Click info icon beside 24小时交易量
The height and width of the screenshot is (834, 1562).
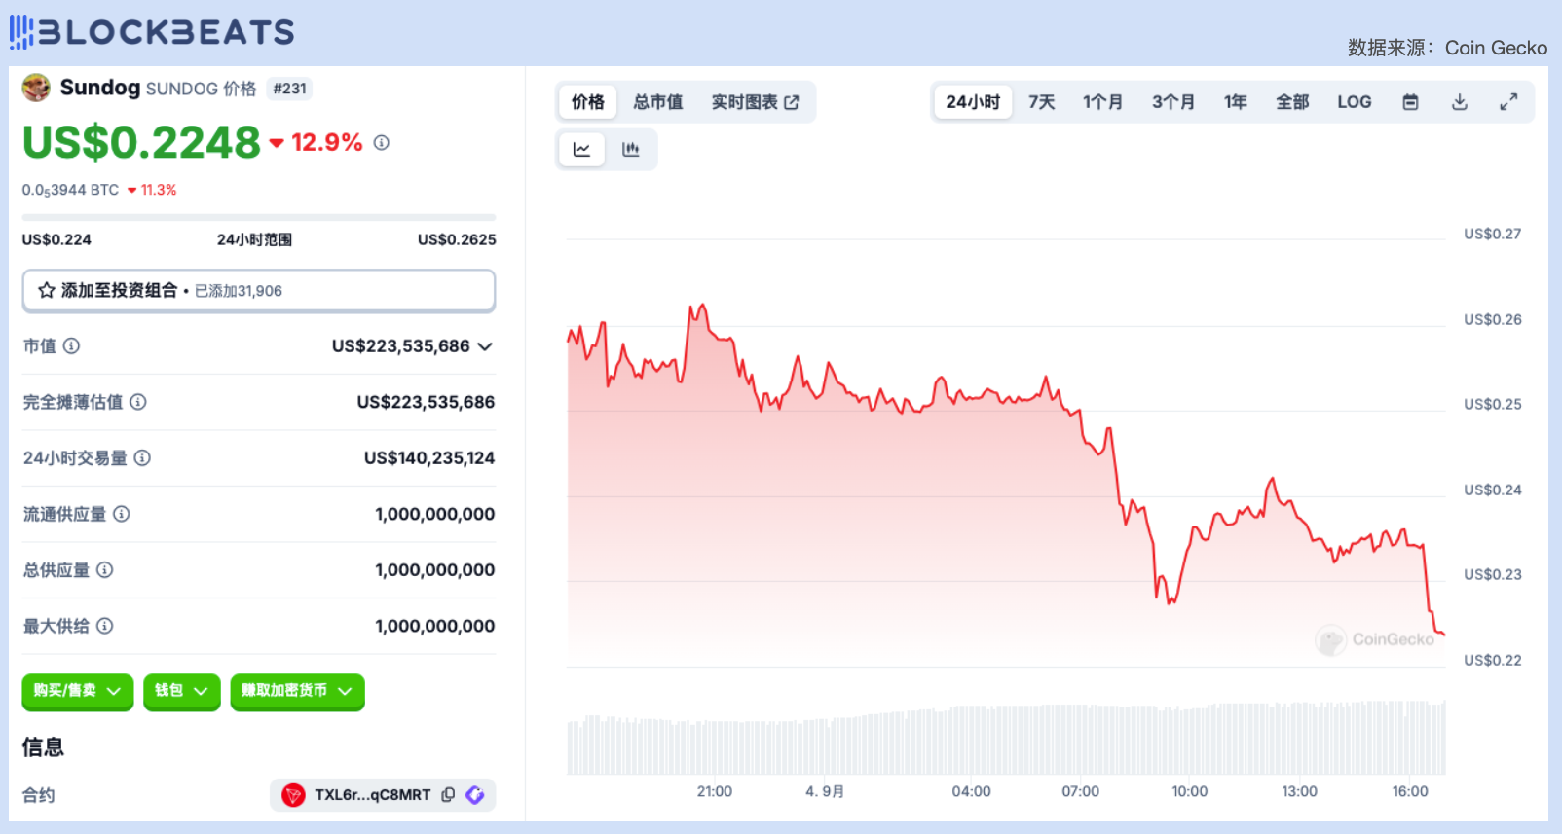(142, 457)
